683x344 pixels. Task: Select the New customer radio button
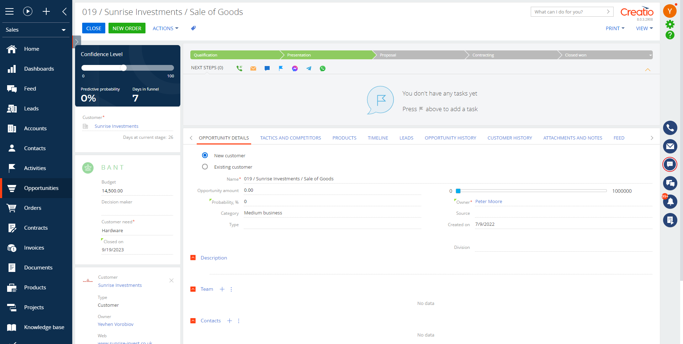205,155
